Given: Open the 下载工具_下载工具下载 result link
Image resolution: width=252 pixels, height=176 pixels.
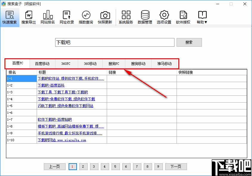Looking at the screenshot, I should pyautogui.click(x=63, y=92).
